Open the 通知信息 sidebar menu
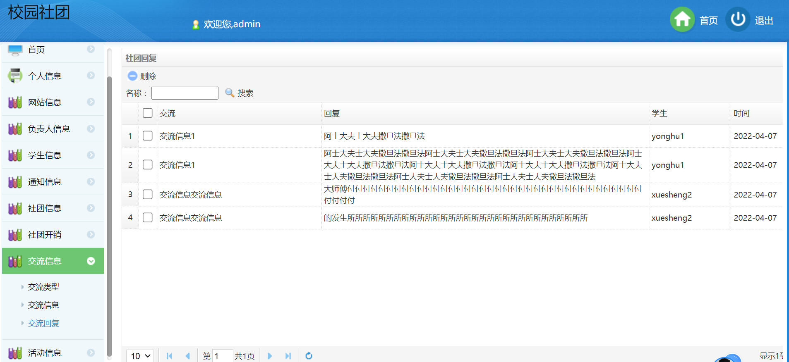The width and height of the screenshot is (789, 362). pyautogui.click(x=53, y=181)
